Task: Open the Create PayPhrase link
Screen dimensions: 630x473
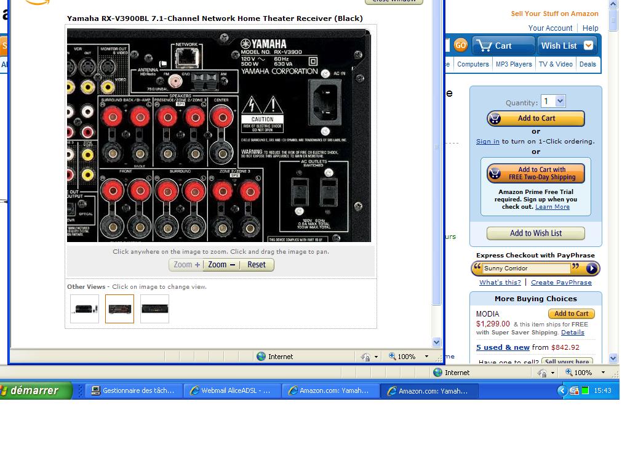Action: (x=561, y=282)
